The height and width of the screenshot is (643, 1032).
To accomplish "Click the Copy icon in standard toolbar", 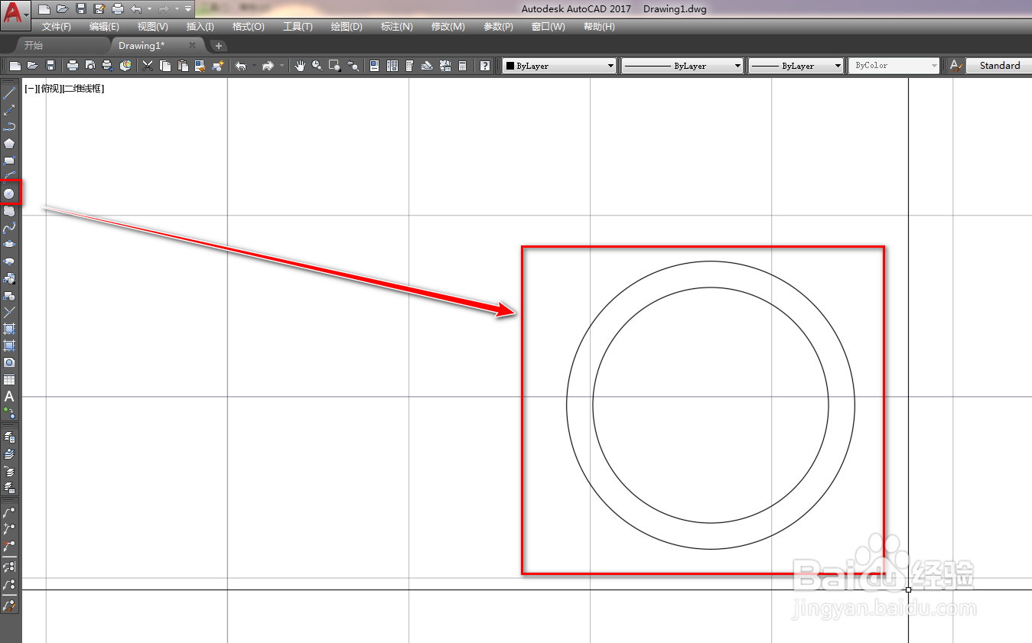I will [164, 66].
